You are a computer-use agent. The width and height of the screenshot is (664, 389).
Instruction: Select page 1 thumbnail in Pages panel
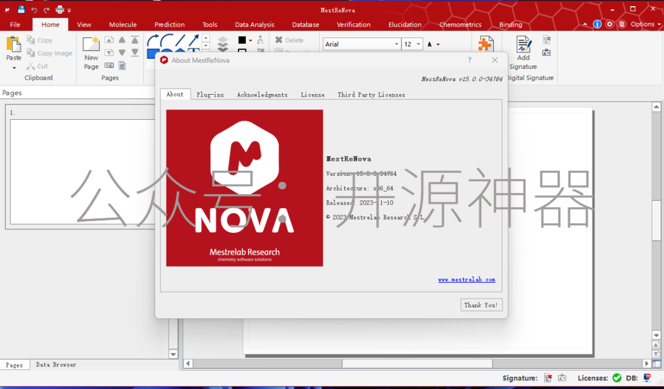82,172
